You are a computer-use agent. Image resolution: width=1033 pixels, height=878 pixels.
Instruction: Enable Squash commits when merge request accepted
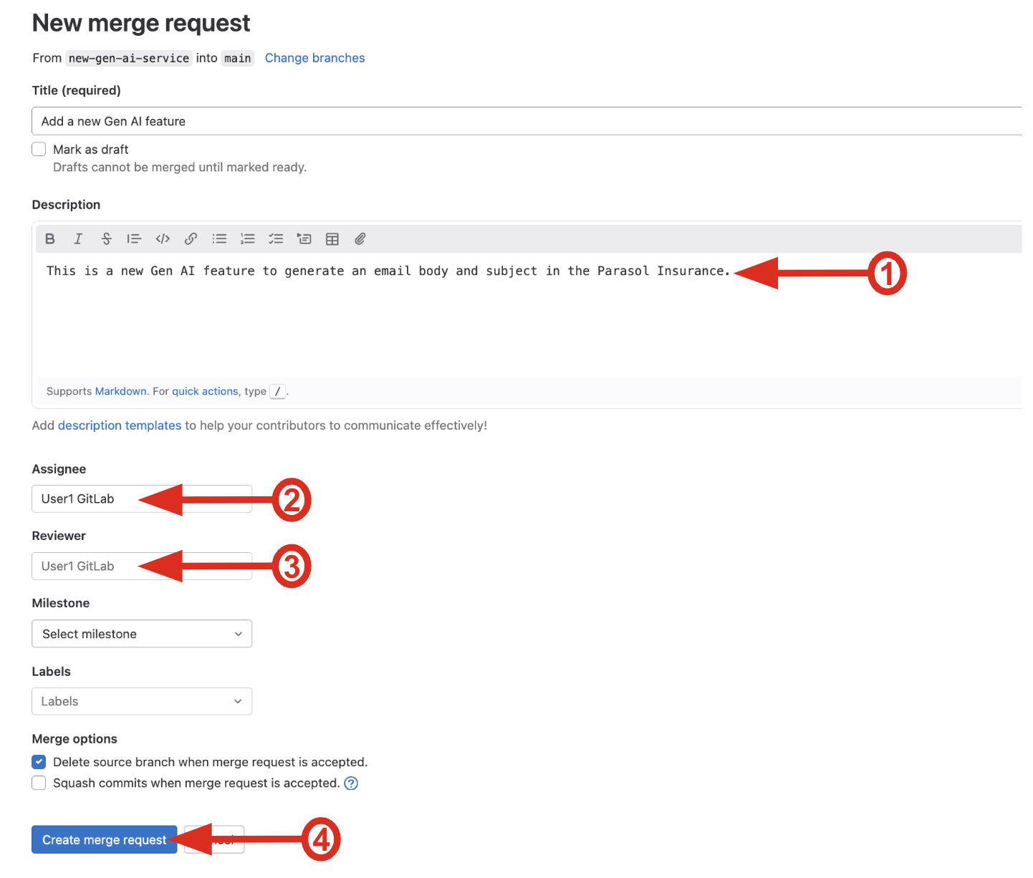pyautogui.click(x=39, y=783)
